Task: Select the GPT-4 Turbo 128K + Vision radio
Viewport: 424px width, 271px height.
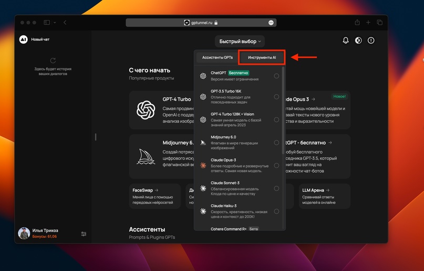Action: coord(276,119)
